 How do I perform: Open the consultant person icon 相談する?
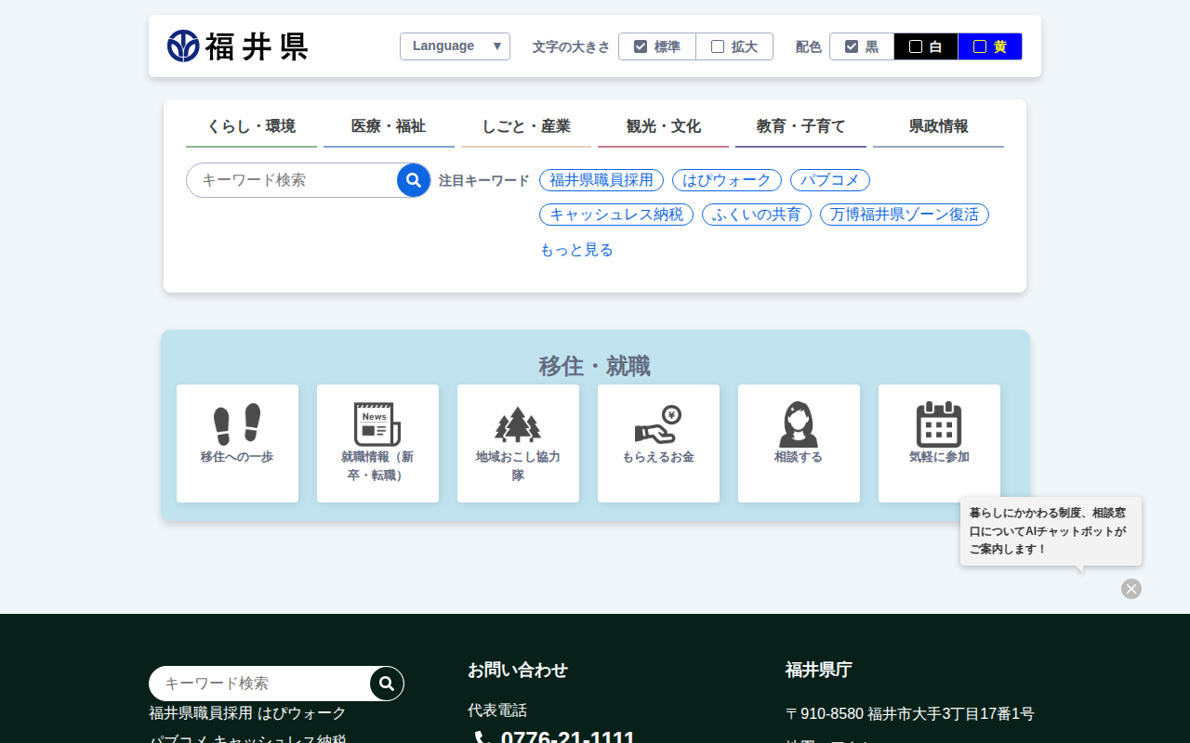pyautogui.click(x=799, y=424)
